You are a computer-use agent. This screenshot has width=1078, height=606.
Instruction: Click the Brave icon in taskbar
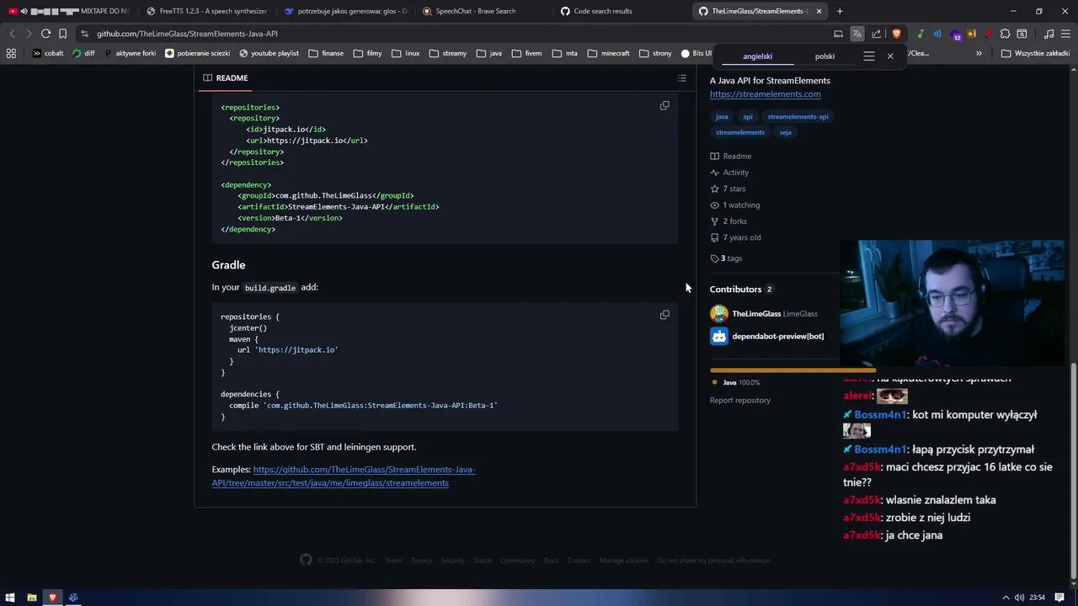click(52, 598)
